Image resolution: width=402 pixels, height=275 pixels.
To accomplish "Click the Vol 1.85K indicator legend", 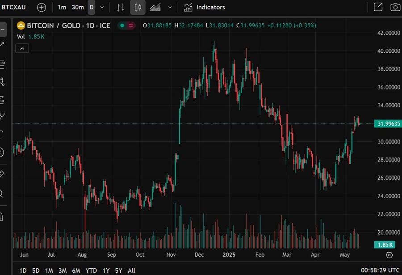I will (30, 37).
